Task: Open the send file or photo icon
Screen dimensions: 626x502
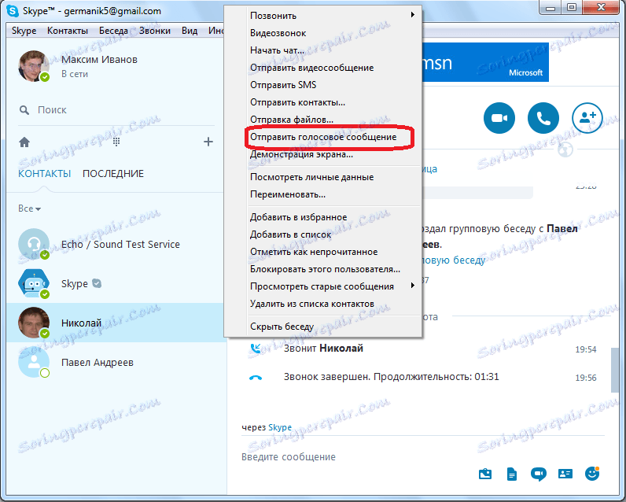Action: pyautogui.click(x=485, y=474)
